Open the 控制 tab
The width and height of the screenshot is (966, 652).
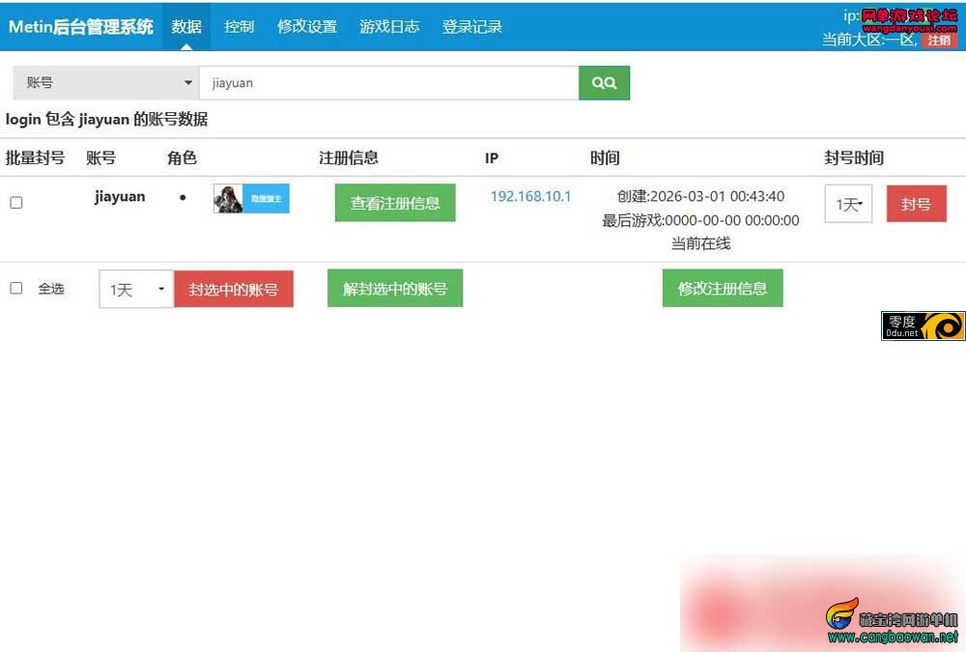tap(239, 26)
